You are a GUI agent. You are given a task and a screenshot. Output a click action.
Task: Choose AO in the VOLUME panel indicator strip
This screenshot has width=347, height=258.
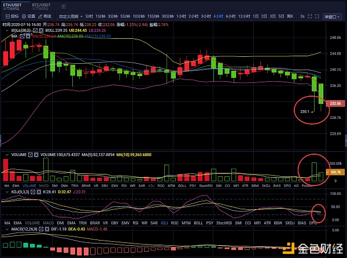[296, 186]
